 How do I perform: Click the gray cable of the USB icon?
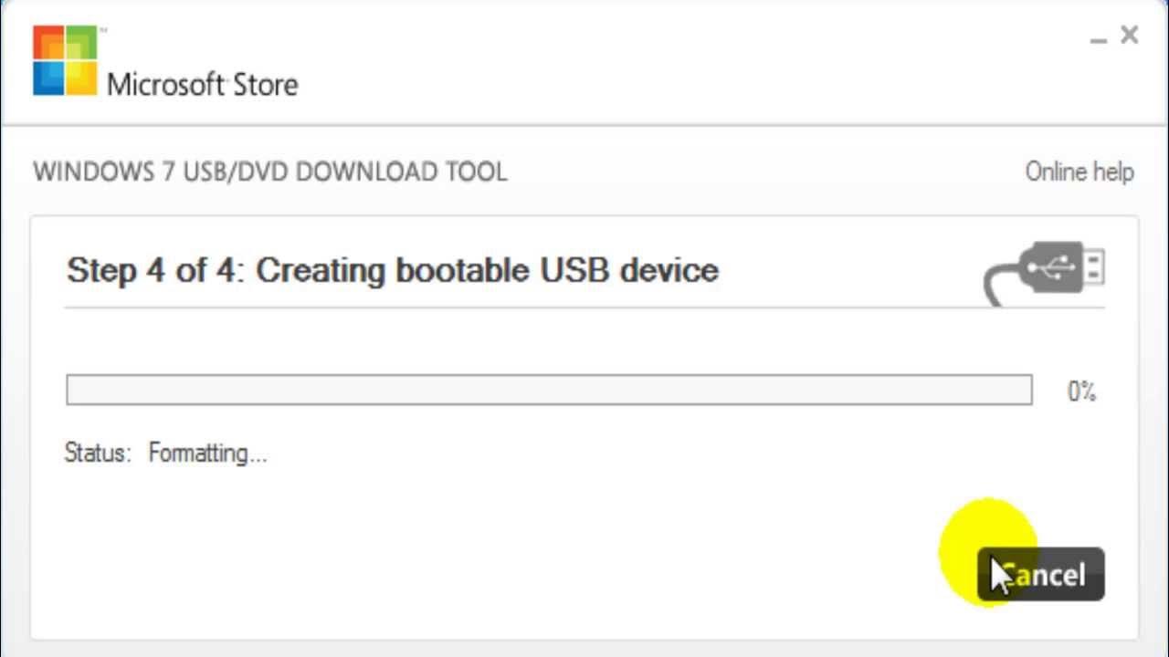pyautogui.click(x=995, y=283)
